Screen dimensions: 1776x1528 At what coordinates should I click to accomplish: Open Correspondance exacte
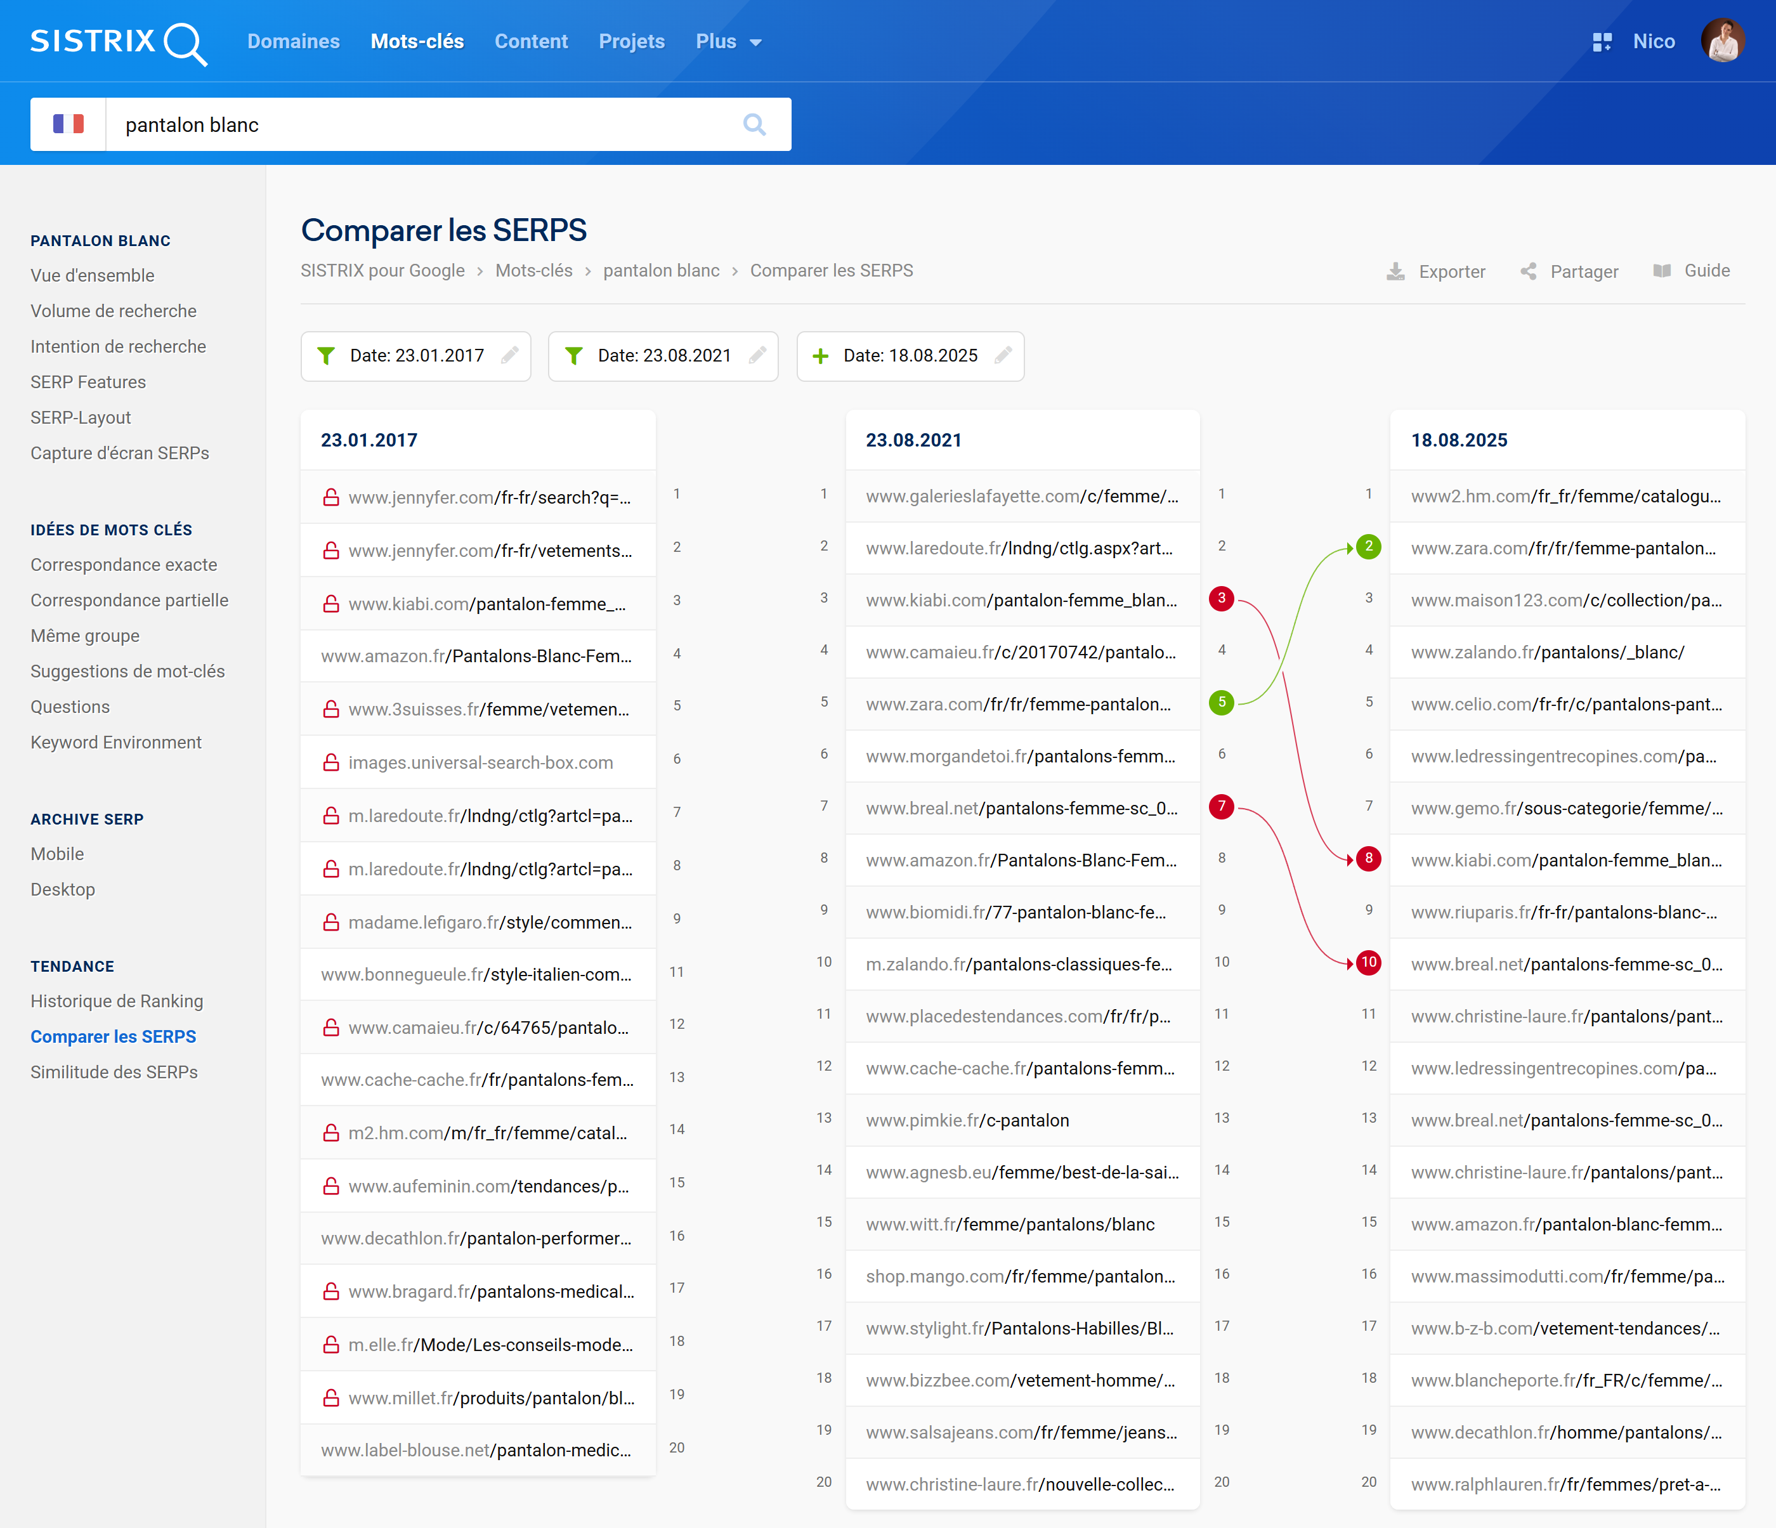[x=124, y=565]
